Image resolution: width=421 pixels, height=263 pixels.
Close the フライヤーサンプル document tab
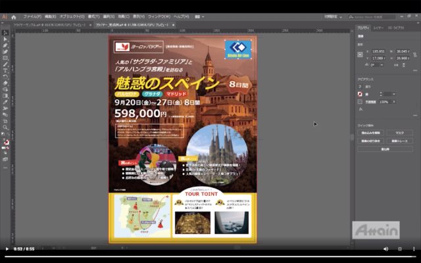tap(91, 25)
